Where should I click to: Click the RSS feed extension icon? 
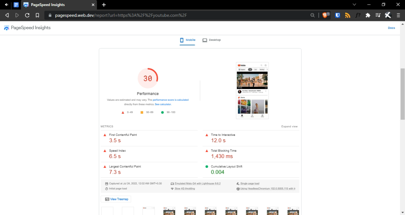[x=348, y=15]
